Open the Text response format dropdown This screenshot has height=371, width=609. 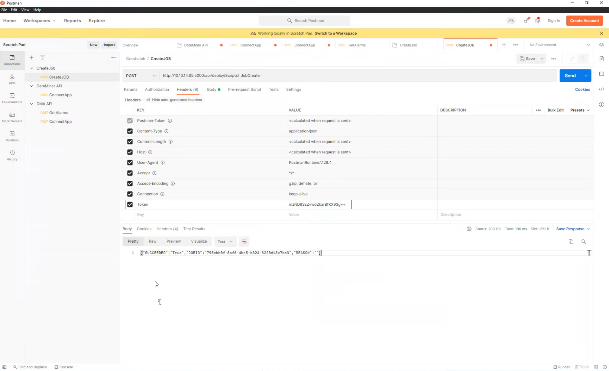(225, 241)
